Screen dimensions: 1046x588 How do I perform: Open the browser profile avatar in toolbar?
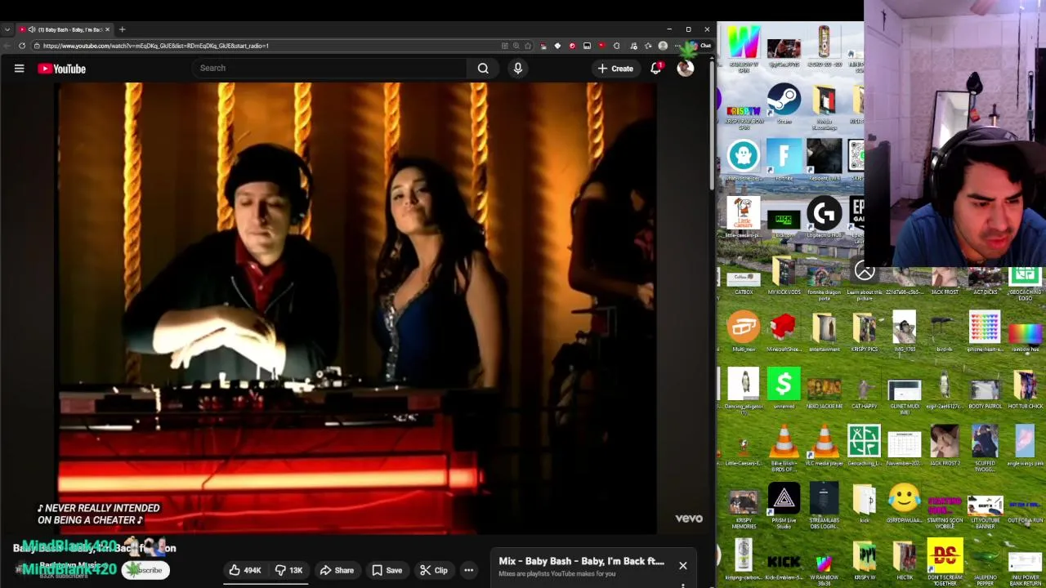[x=663, y=46]
